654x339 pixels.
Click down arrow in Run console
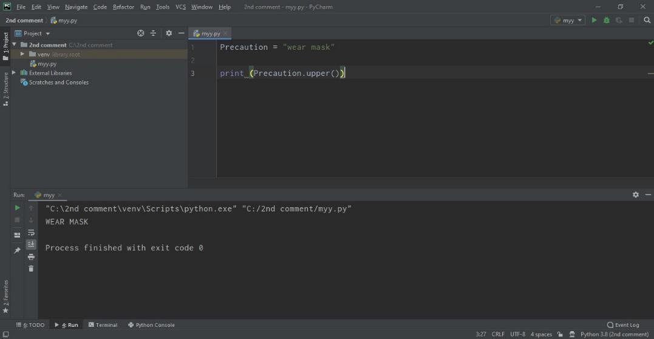31,219
